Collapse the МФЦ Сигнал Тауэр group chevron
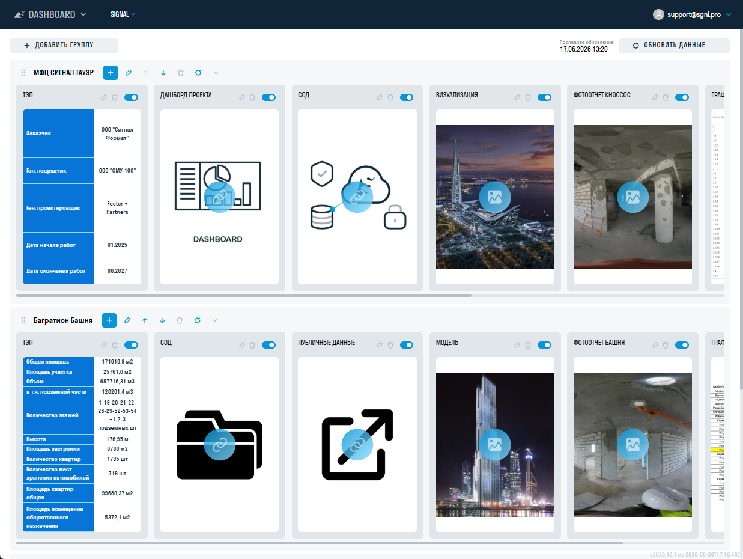Viewport: 743px width, 559px height. coord(216,73)
